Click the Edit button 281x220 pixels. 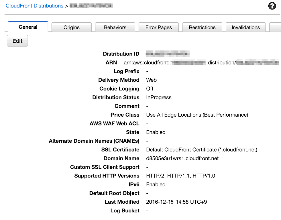coord(17,41)
